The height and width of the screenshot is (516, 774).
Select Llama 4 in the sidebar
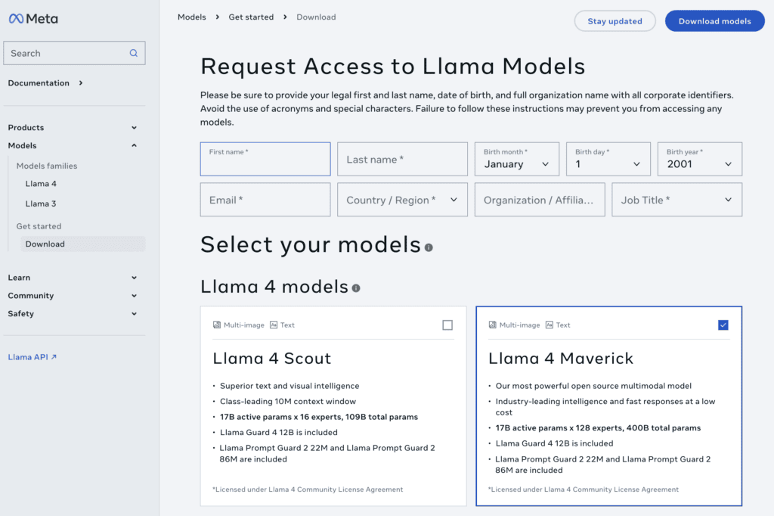tap(41, 183)
